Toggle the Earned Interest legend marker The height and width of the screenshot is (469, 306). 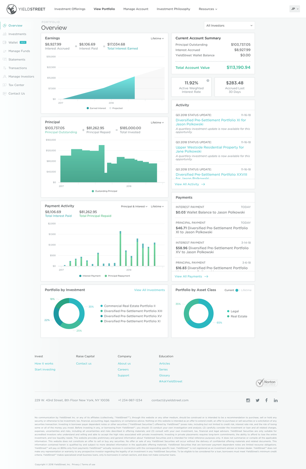pos(88,108)
